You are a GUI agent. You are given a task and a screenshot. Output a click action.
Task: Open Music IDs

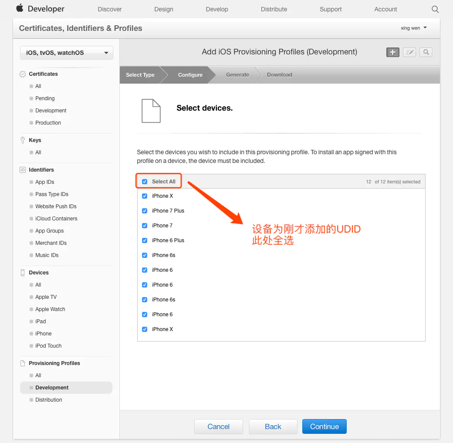[47, 255]
